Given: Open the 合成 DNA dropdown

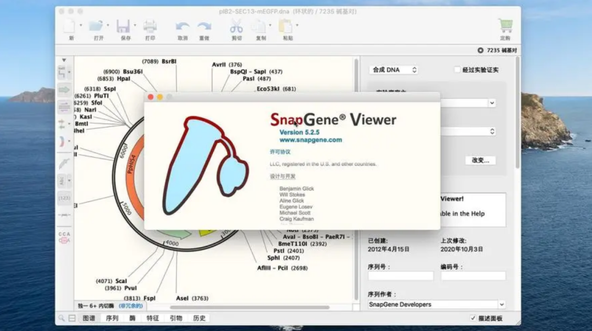Looking at the screenshot, I should pos(394,69).
